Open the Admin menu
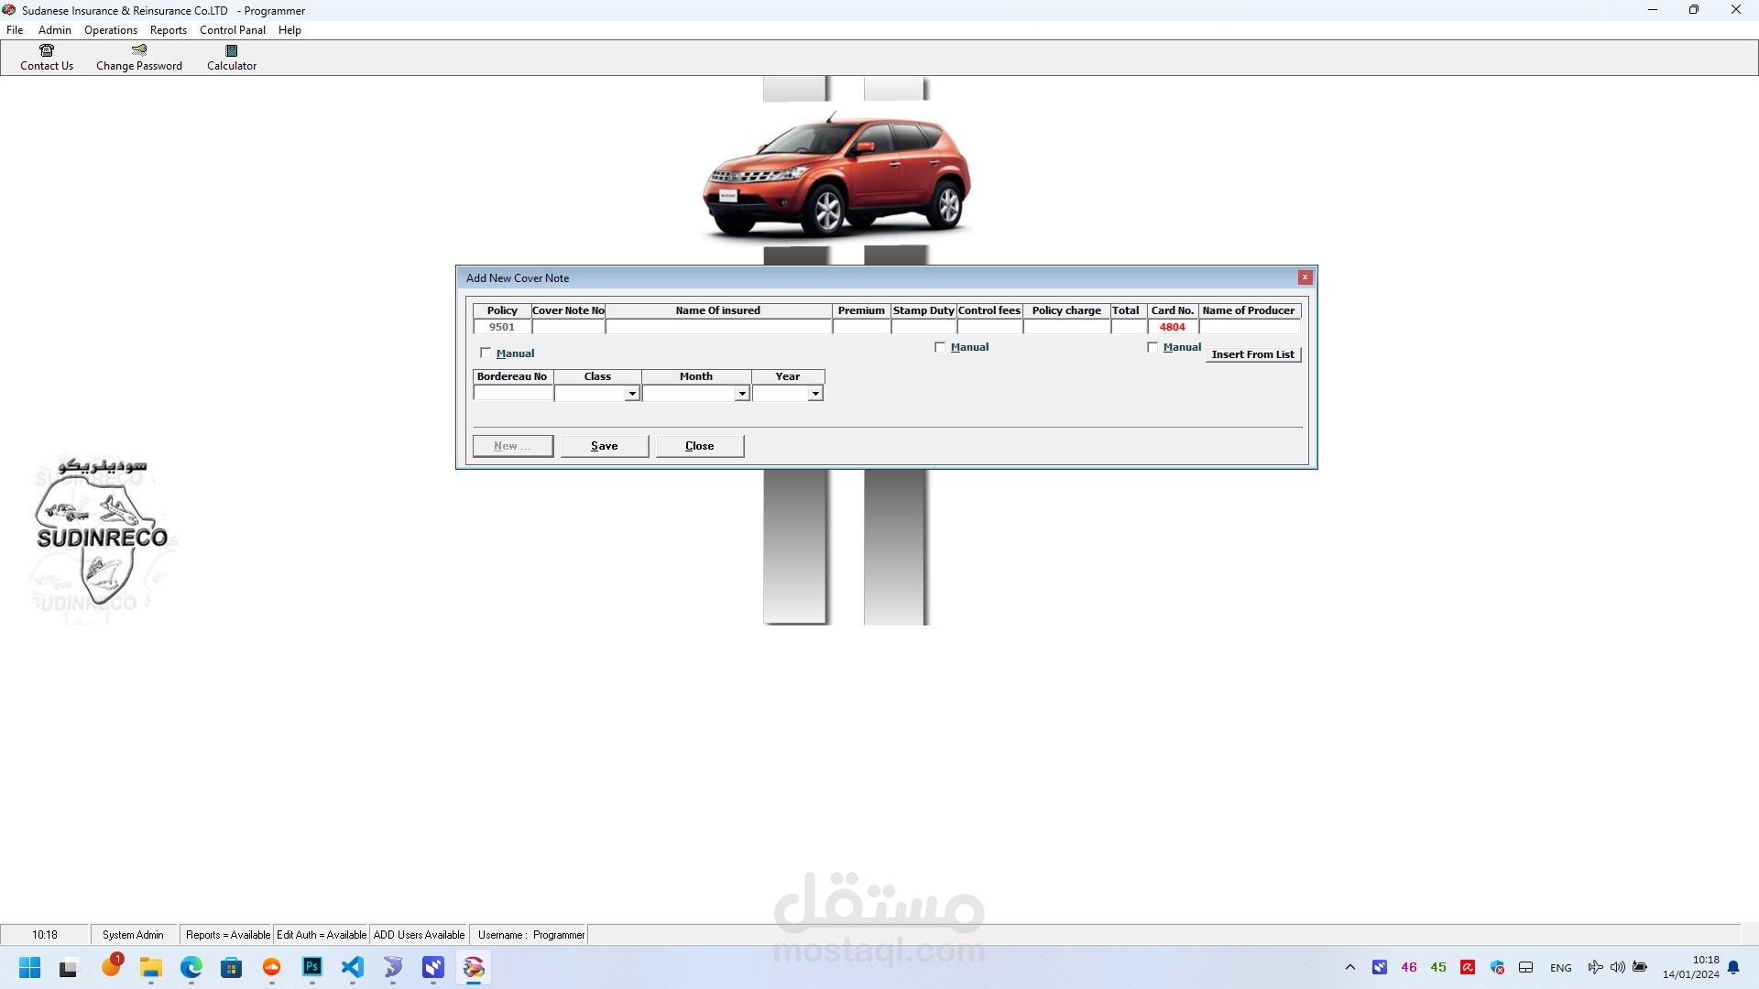Viewport: 1759px width, 989px height. click(55, 30)
